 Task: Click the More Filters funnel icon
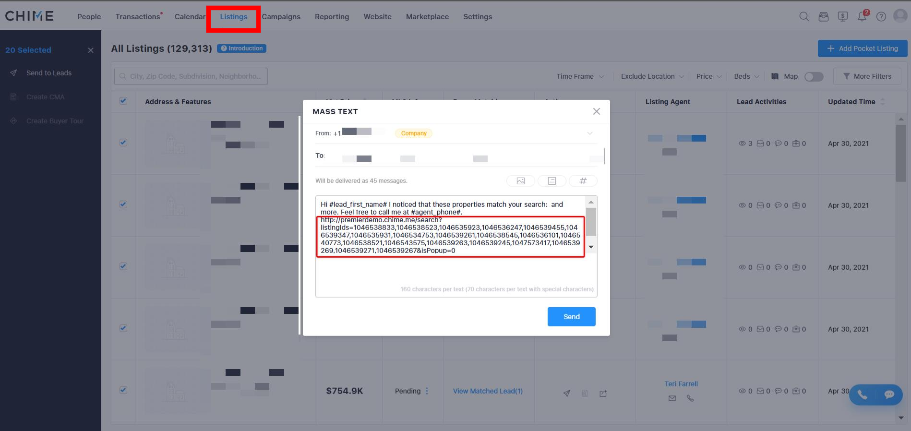[x=847, y=76]
